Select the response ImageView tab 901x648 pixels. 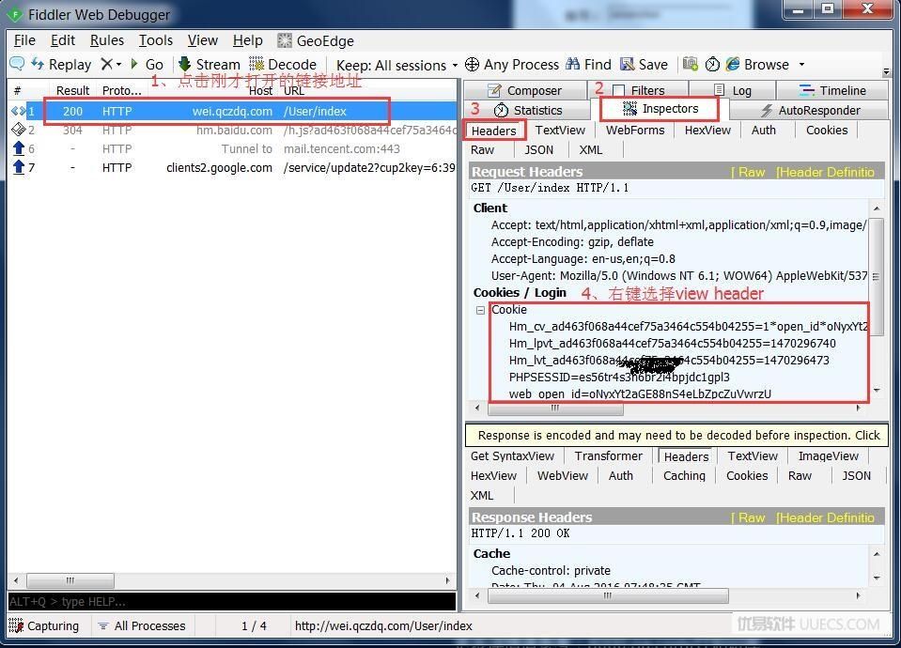[828, 456]
